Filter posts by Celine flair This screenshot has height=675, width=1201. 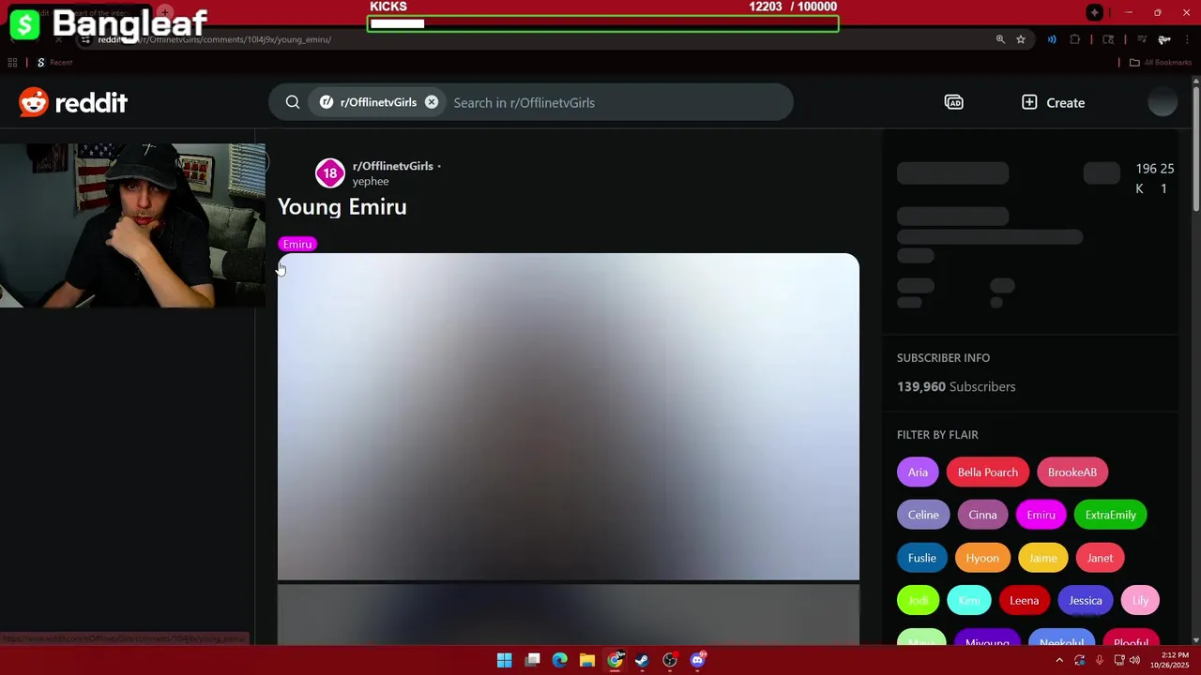pos(923,515)
